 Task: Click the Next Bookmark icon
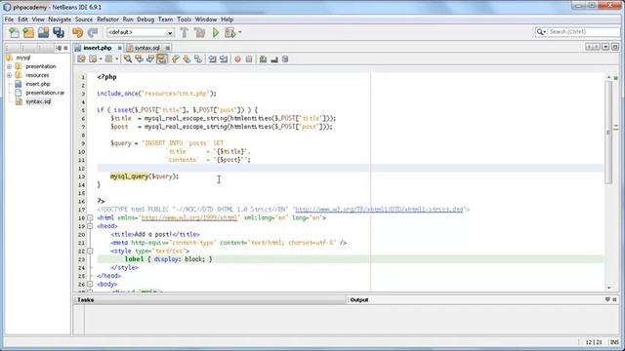[x=187, y=59]
